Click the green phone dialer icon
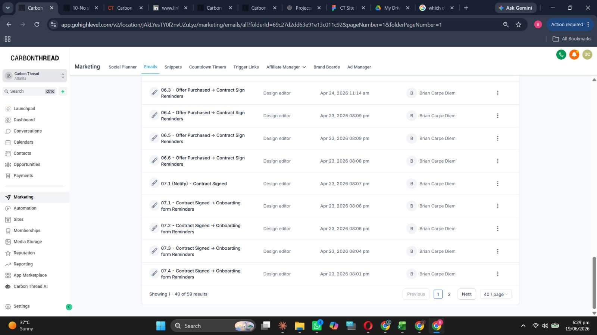This screenshot has width=597, height=335. click(x=561, y=55)
